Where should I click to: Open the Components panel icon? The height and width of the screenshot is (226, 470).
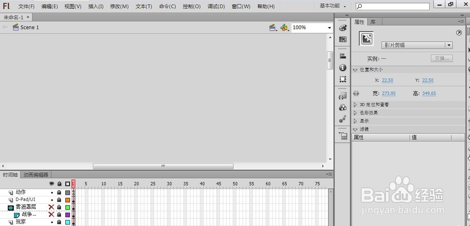pyautogui.click(x=343, y=107)
